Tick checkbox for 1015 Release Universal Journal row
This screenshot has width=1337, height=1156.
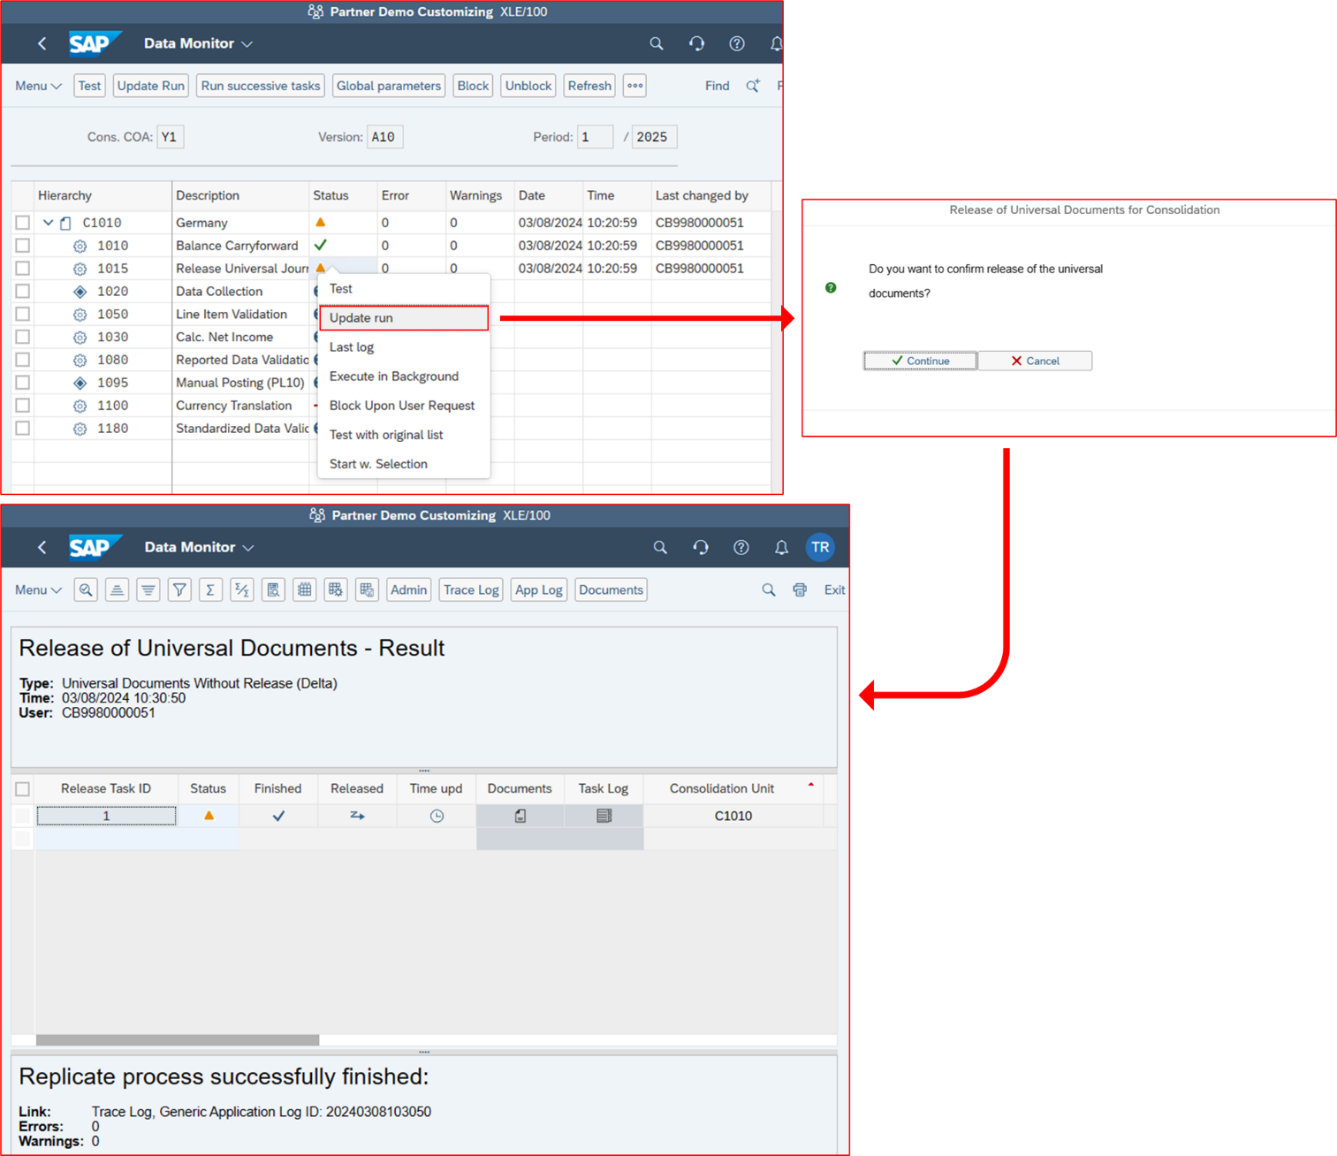23,269
